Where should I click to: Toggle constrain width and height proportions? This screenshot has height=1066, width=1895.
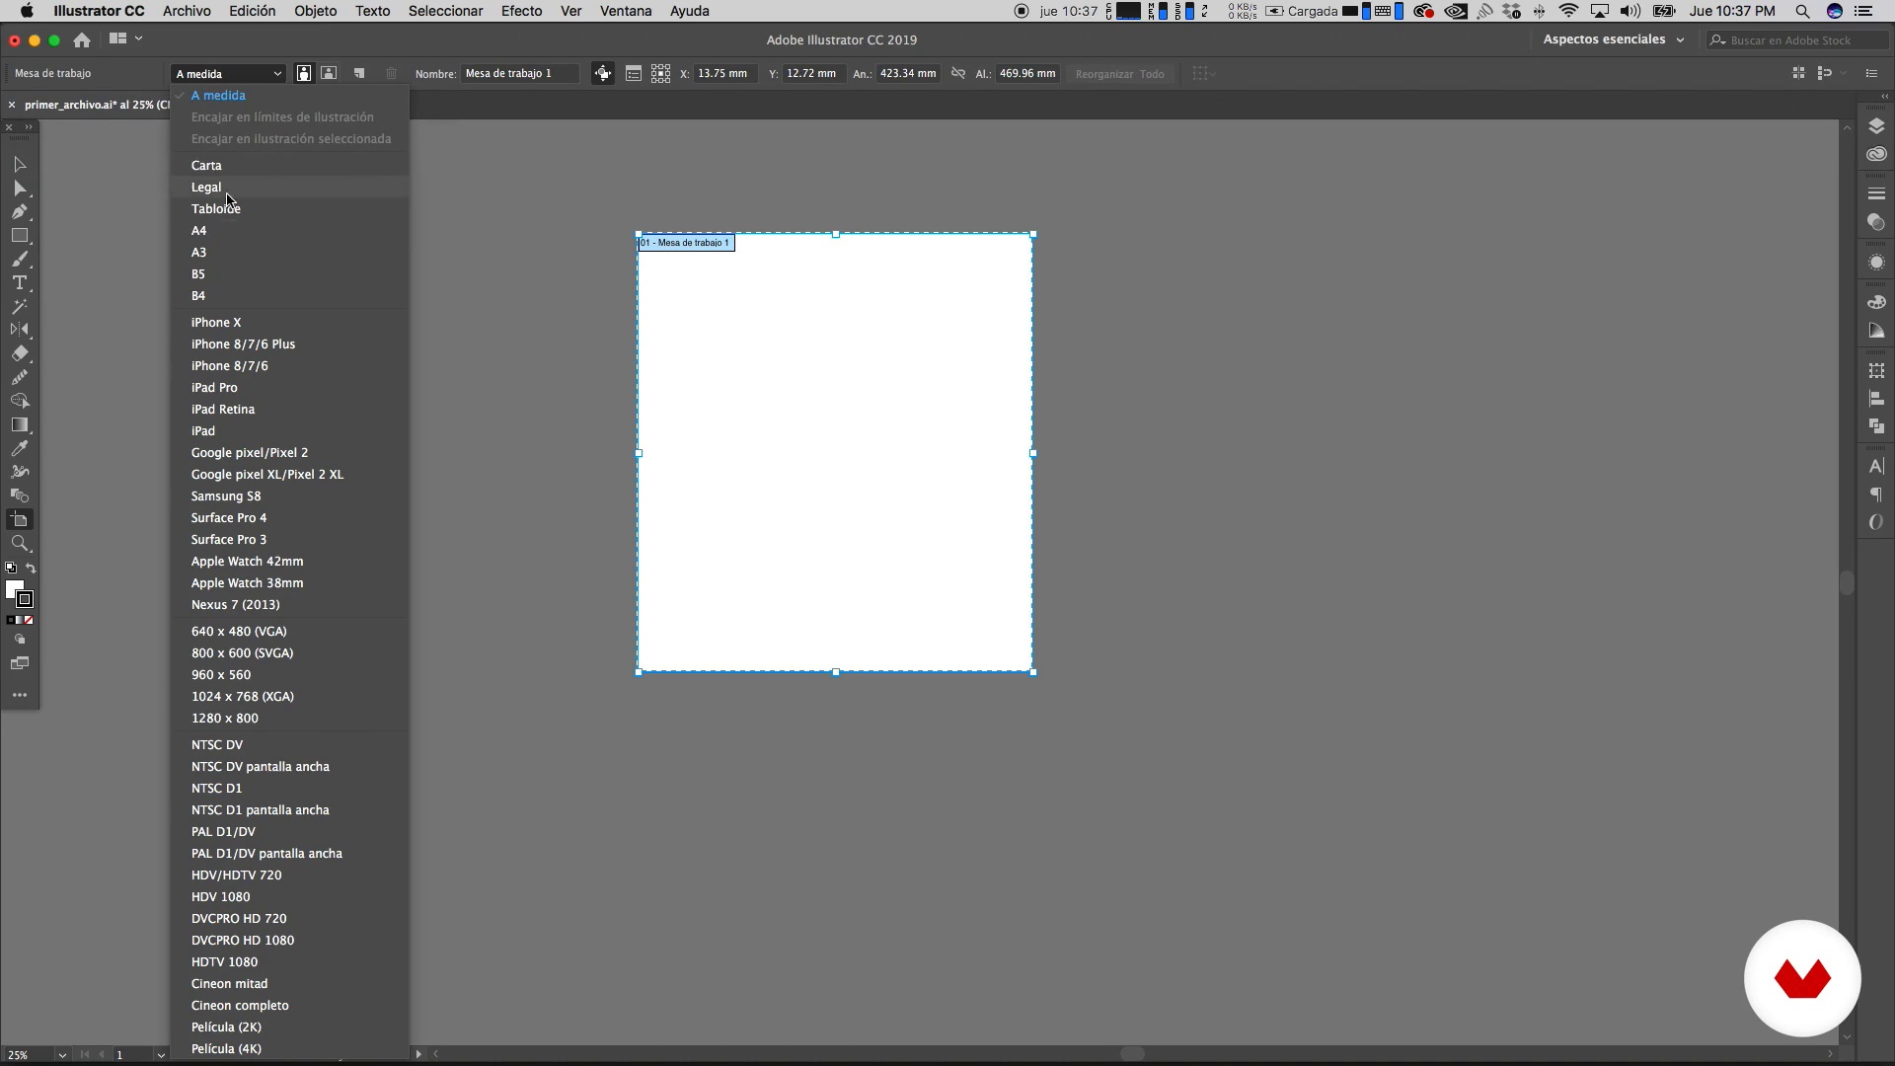point(957,73)
